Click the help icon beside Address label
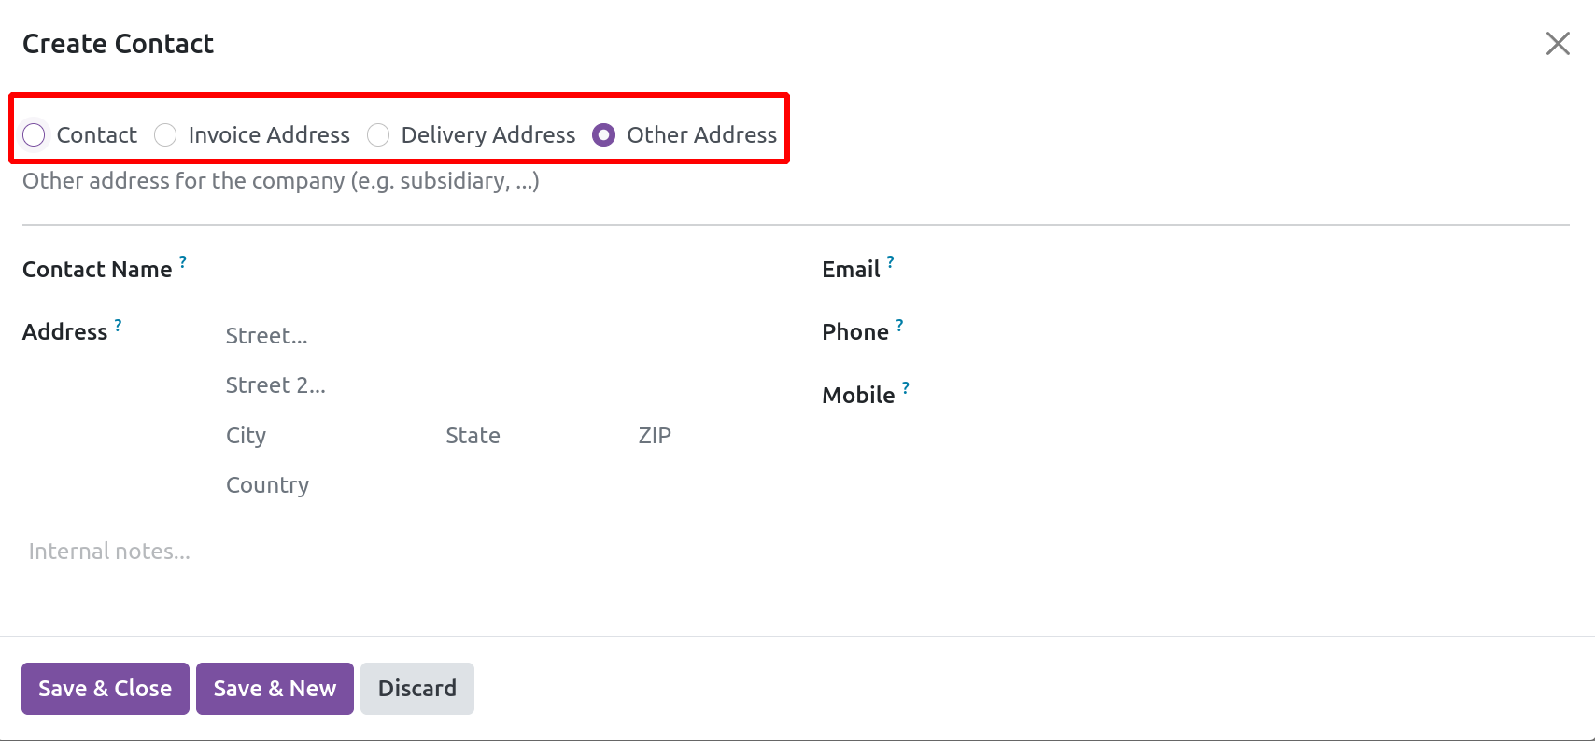1595x741 pixels. 119,325
